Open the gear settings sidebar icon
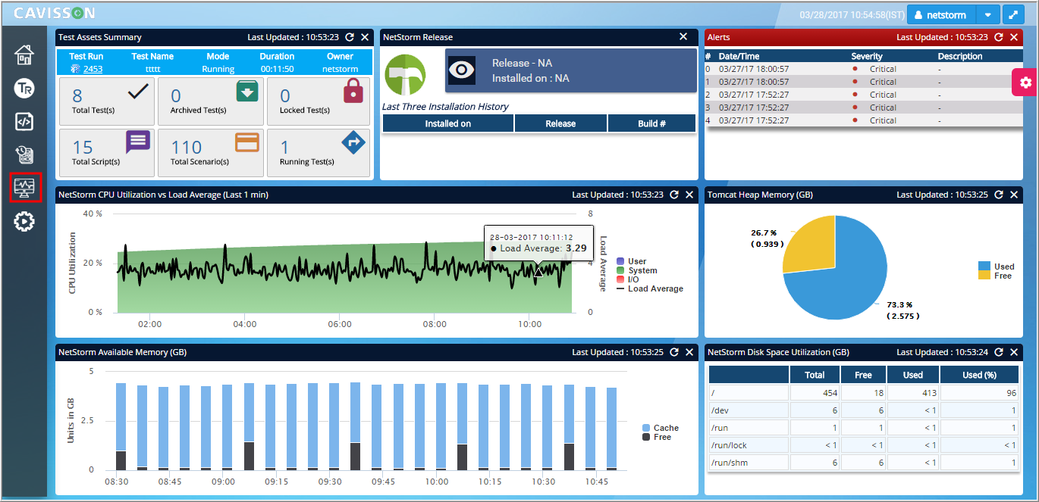Screen dimensions: 1039x502 click(24, 221)
